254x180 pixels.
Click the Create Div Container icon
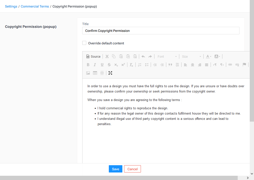(177, 65)
